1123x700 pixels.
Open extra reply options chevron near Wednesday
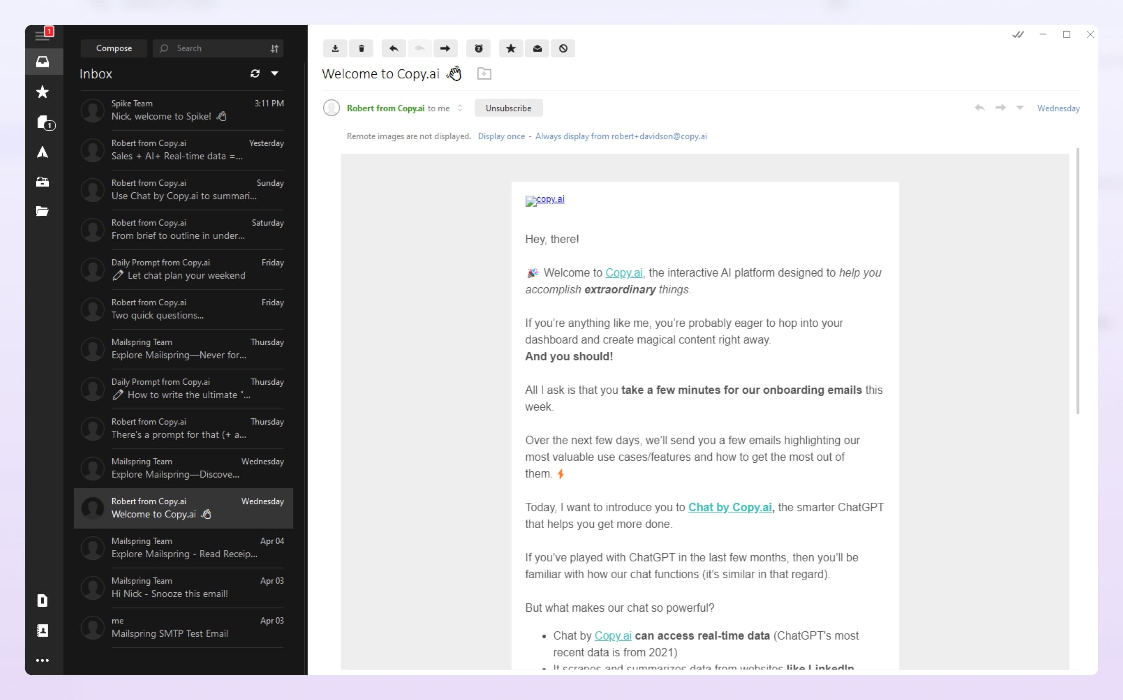[1019, 107]
